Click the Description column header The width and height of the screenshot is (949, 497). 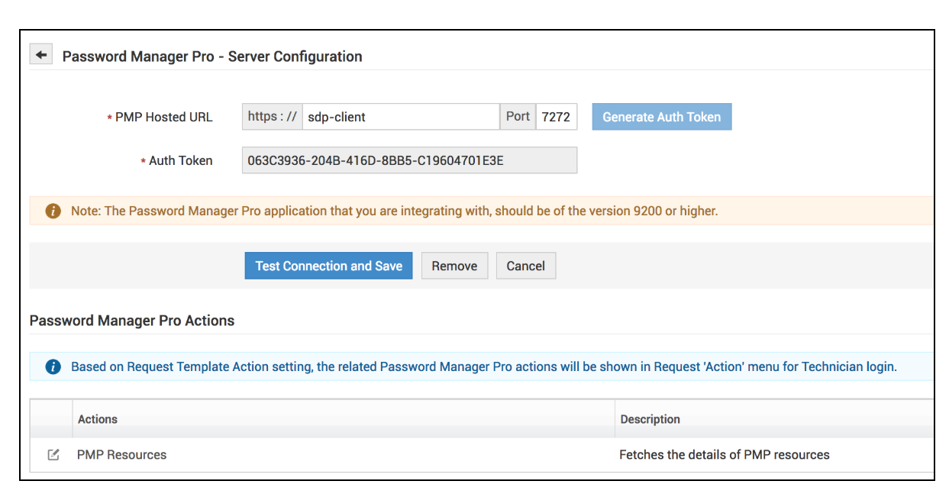point(650,419)
